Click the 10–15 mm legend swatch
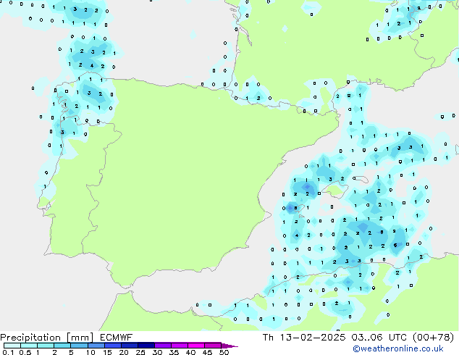The image size is (459, 355). [96, 346]
